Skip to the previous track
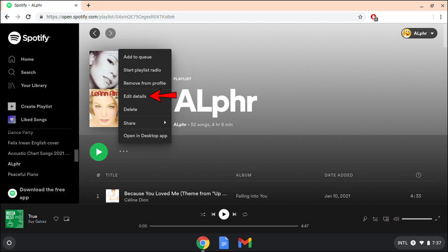 point(213,214)
